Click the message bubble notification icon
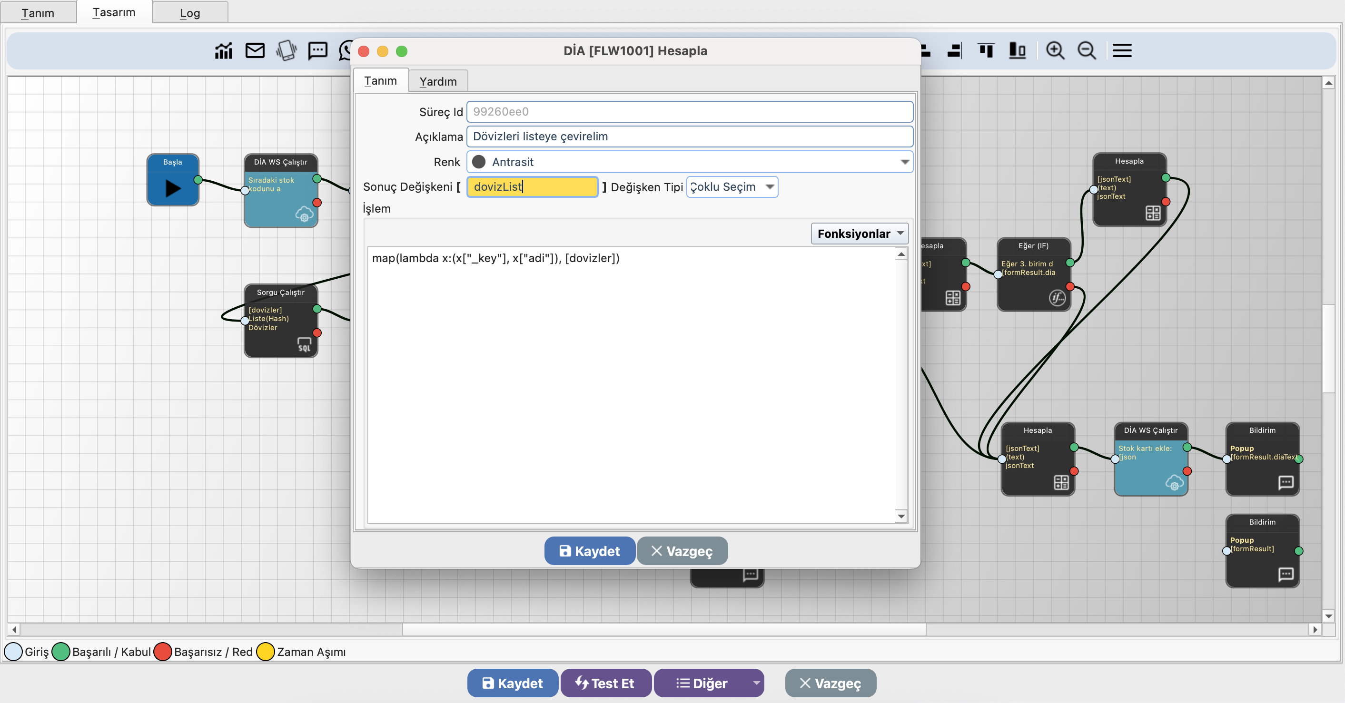 [317, 50]
